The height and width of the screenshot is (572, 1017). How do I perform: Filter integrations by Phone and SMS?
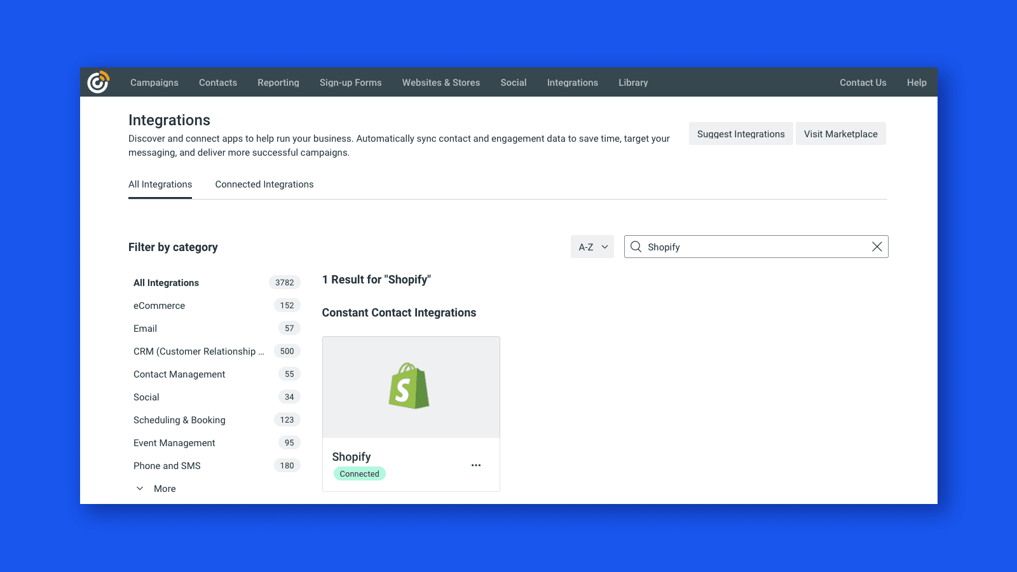click(x=167, y=465)
